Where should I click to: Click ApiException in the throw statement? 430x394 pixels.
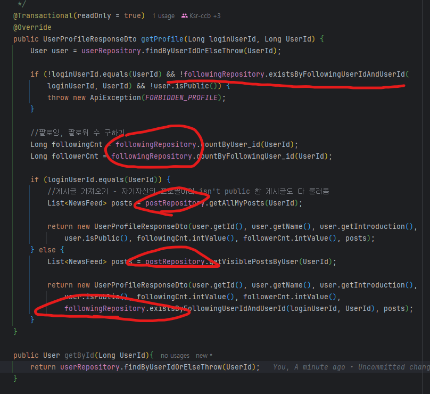pos(115,97)
